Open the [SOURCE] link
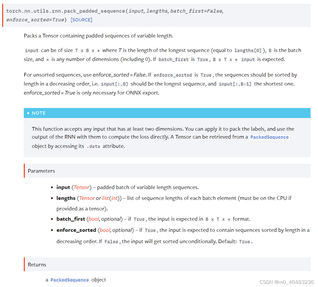This screenshot has width=318, height=287. [x=81, y=20]
